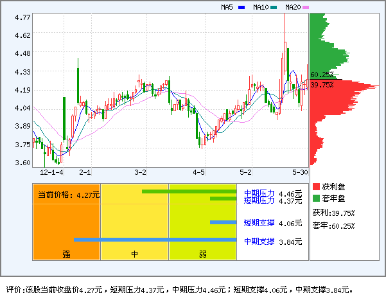Click the 强 label in the orange zone
This screenshot has width=386, height=293.
66,254
